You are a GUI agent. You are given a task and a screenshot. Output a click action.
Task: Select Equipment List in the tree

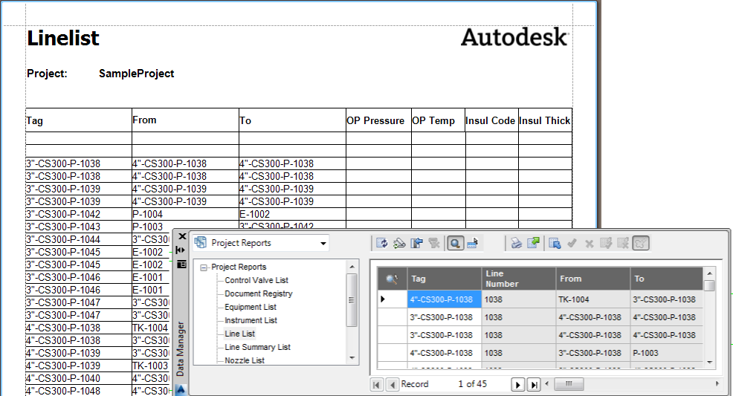pos(251,307)
